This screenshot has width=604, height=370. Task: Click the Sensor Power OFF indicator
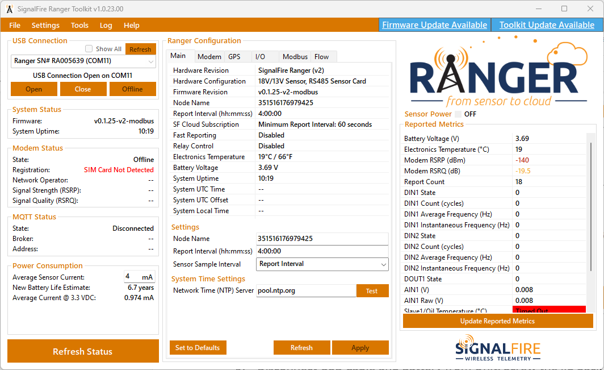tap(458, 114)
